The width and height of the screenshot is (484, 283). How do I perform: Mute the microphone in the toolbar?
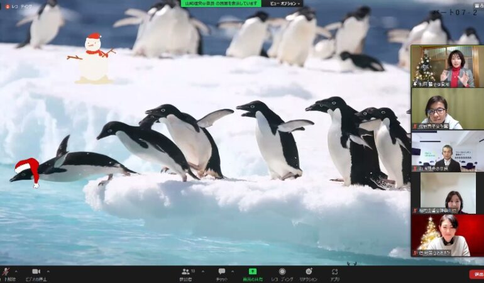tap(5, 271)
